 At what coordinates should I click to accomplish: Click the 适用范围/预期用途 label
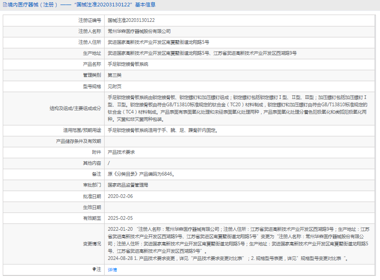82,130
